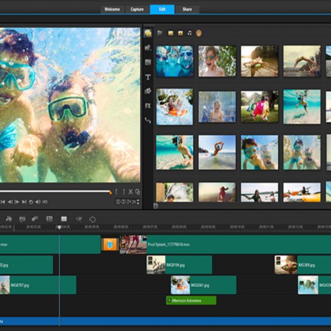The width and height of the screenshot is (331, 331).
Task: Toggle the show audio music-note icon
Action: (190, 33)
